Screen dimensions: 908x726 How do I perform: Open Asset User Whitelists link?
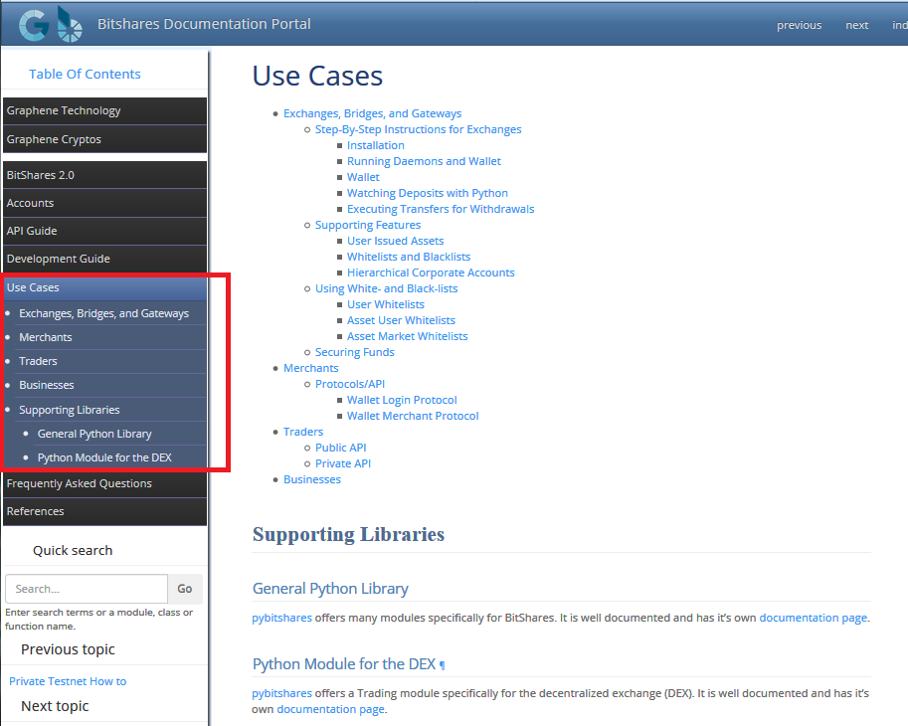tap(402, 320)
